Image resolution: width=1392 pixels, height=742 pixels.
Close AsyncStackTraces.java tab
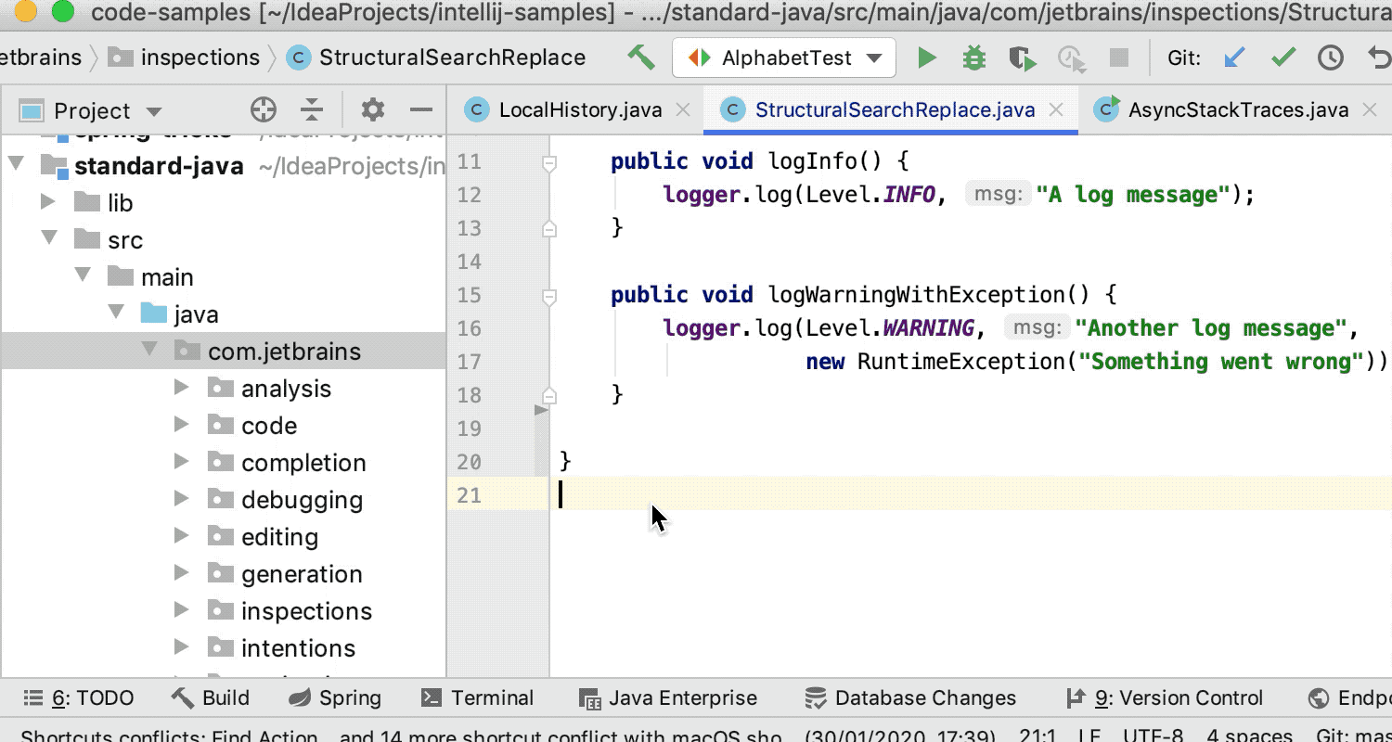click(x=1369, y=110)
